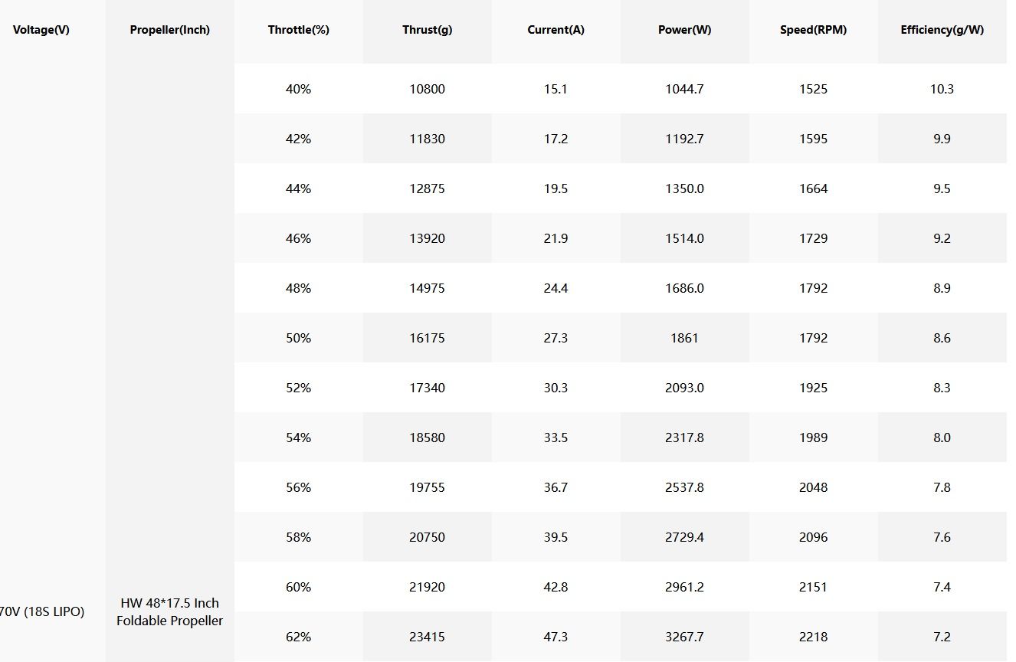This screenshot has width=1016, height=662.
Task: Click the Current(A) column header
Action: point(556,31)
